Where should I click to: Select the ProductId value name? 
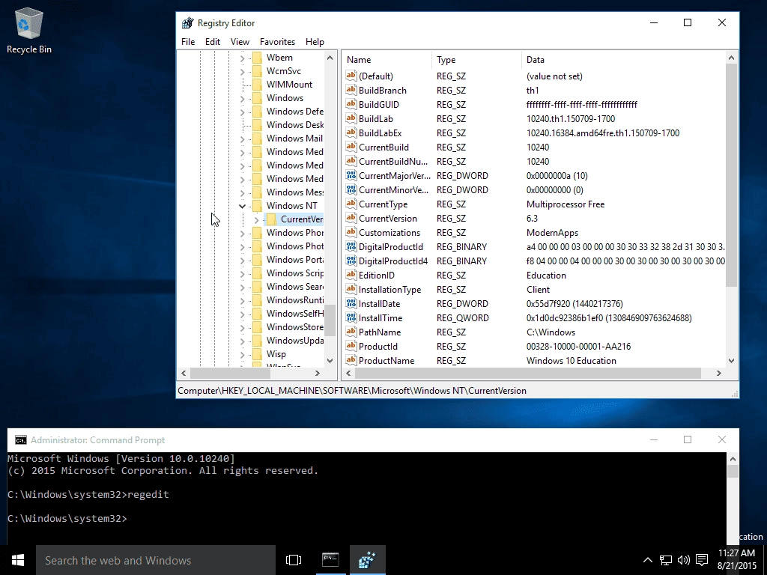tap(378, 346)
